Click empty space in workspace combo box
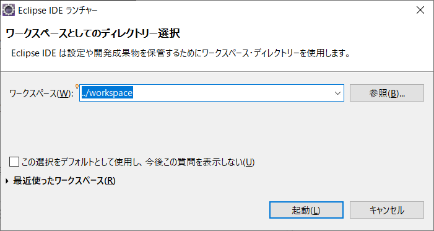 [233, 93]
